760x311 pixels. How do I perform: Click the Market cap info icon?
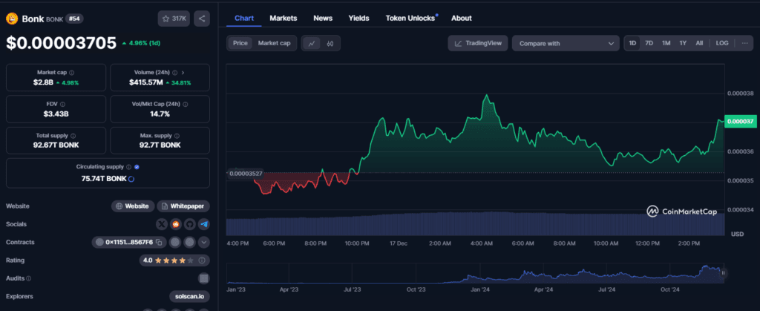tap(72, 72)
